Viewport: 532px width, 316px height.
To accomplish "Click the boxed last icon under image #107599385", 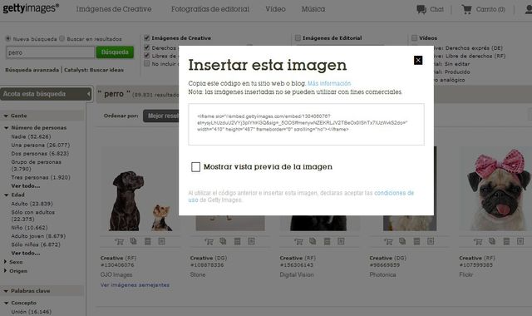I will coord(520,241).
